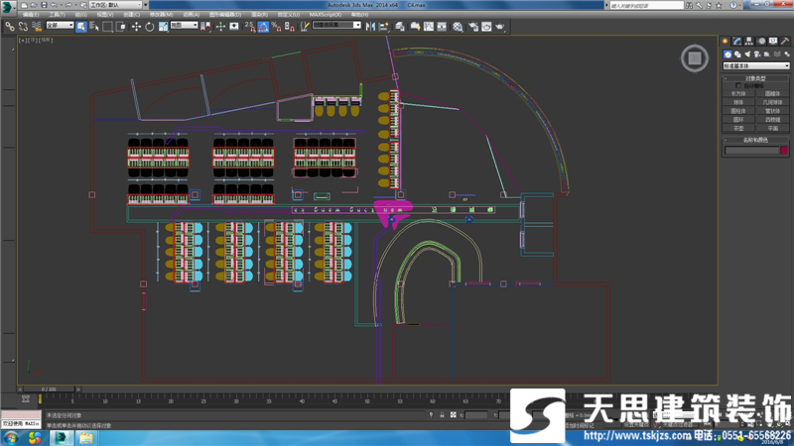Toggle the Angle Snap button
The width and height of the screenshot is (794, 446).
coord(263,27)
